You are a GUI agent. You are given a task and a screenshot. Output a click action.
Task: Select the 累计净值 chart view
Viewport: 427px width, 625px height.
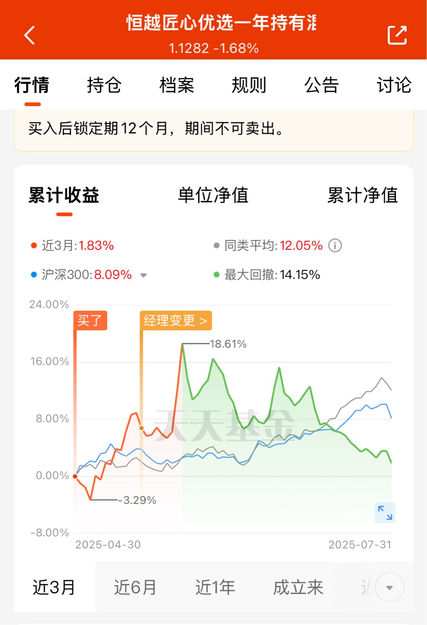pyautogui.click(x=363, y=195)
